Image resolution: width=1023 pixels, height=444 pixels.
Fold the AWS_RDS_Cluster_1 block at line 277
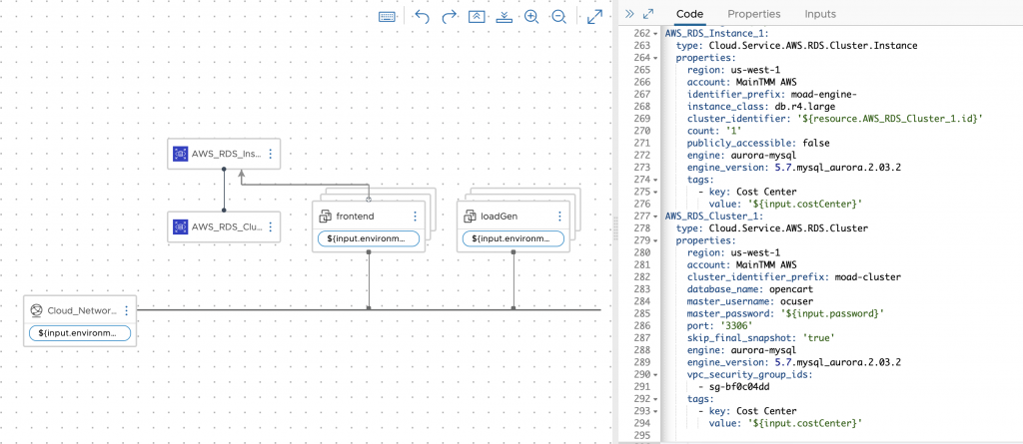(655, 216)
